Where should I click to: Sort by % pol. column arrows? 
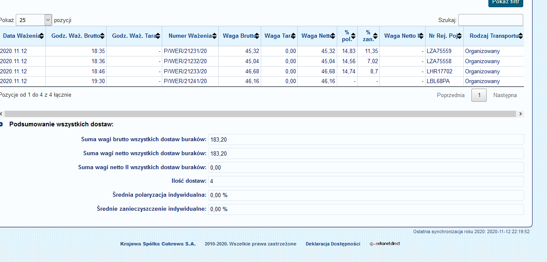(354, 36)
